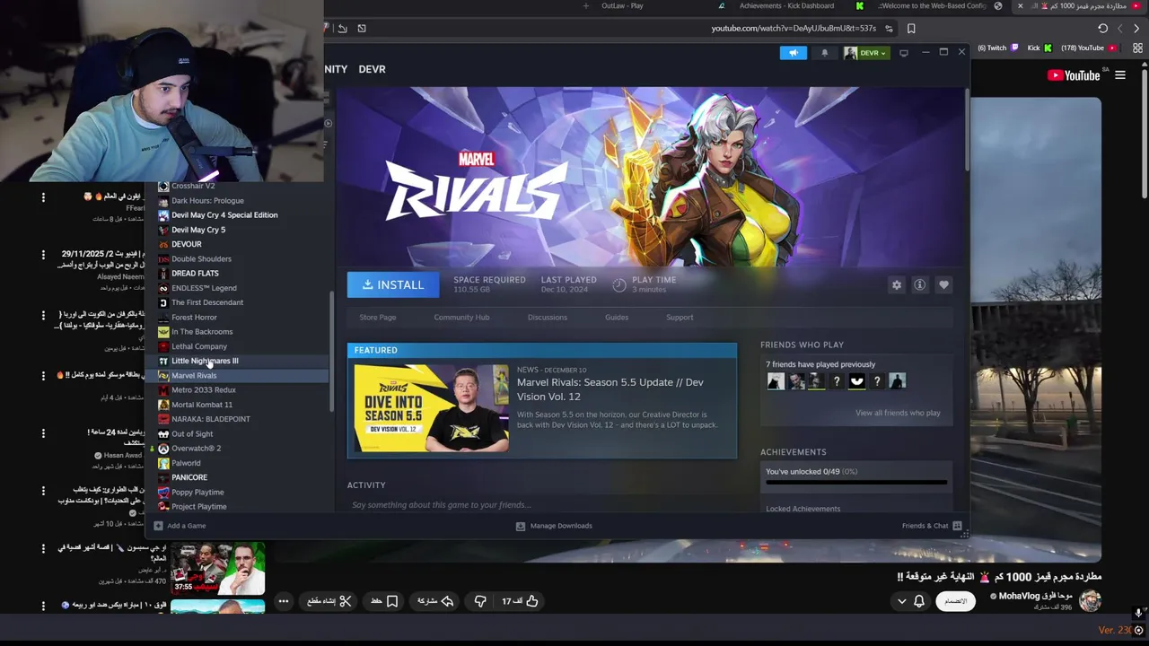This screenshot has width=1149, height=646.
Task: Select Forest Horror in library
Action: click(194, 318)
